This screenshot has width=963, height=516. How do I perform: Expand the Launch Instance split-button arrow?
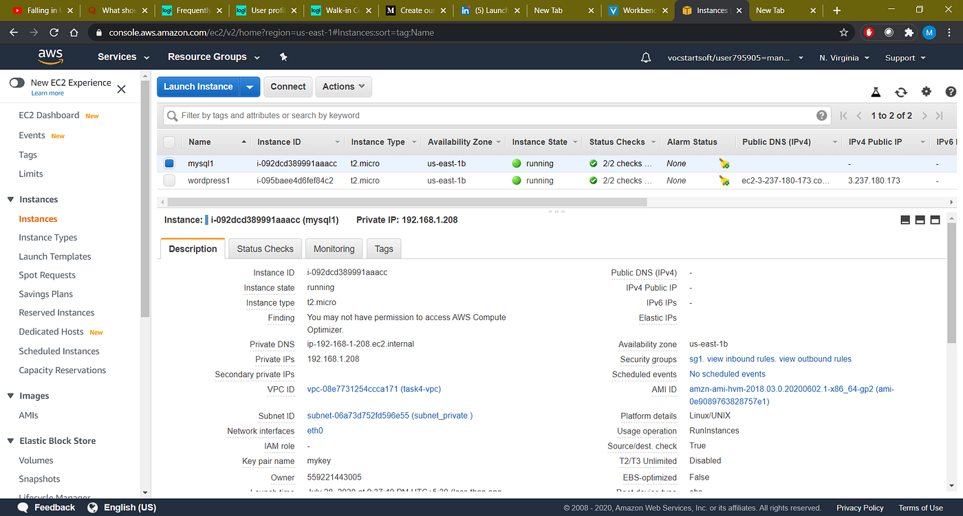pyautogui.click(x=250, y=87)
